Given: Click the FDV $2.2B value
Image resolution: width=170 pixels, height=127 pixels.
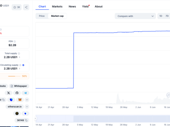Looking at the screenshot, I should (12, 45).
